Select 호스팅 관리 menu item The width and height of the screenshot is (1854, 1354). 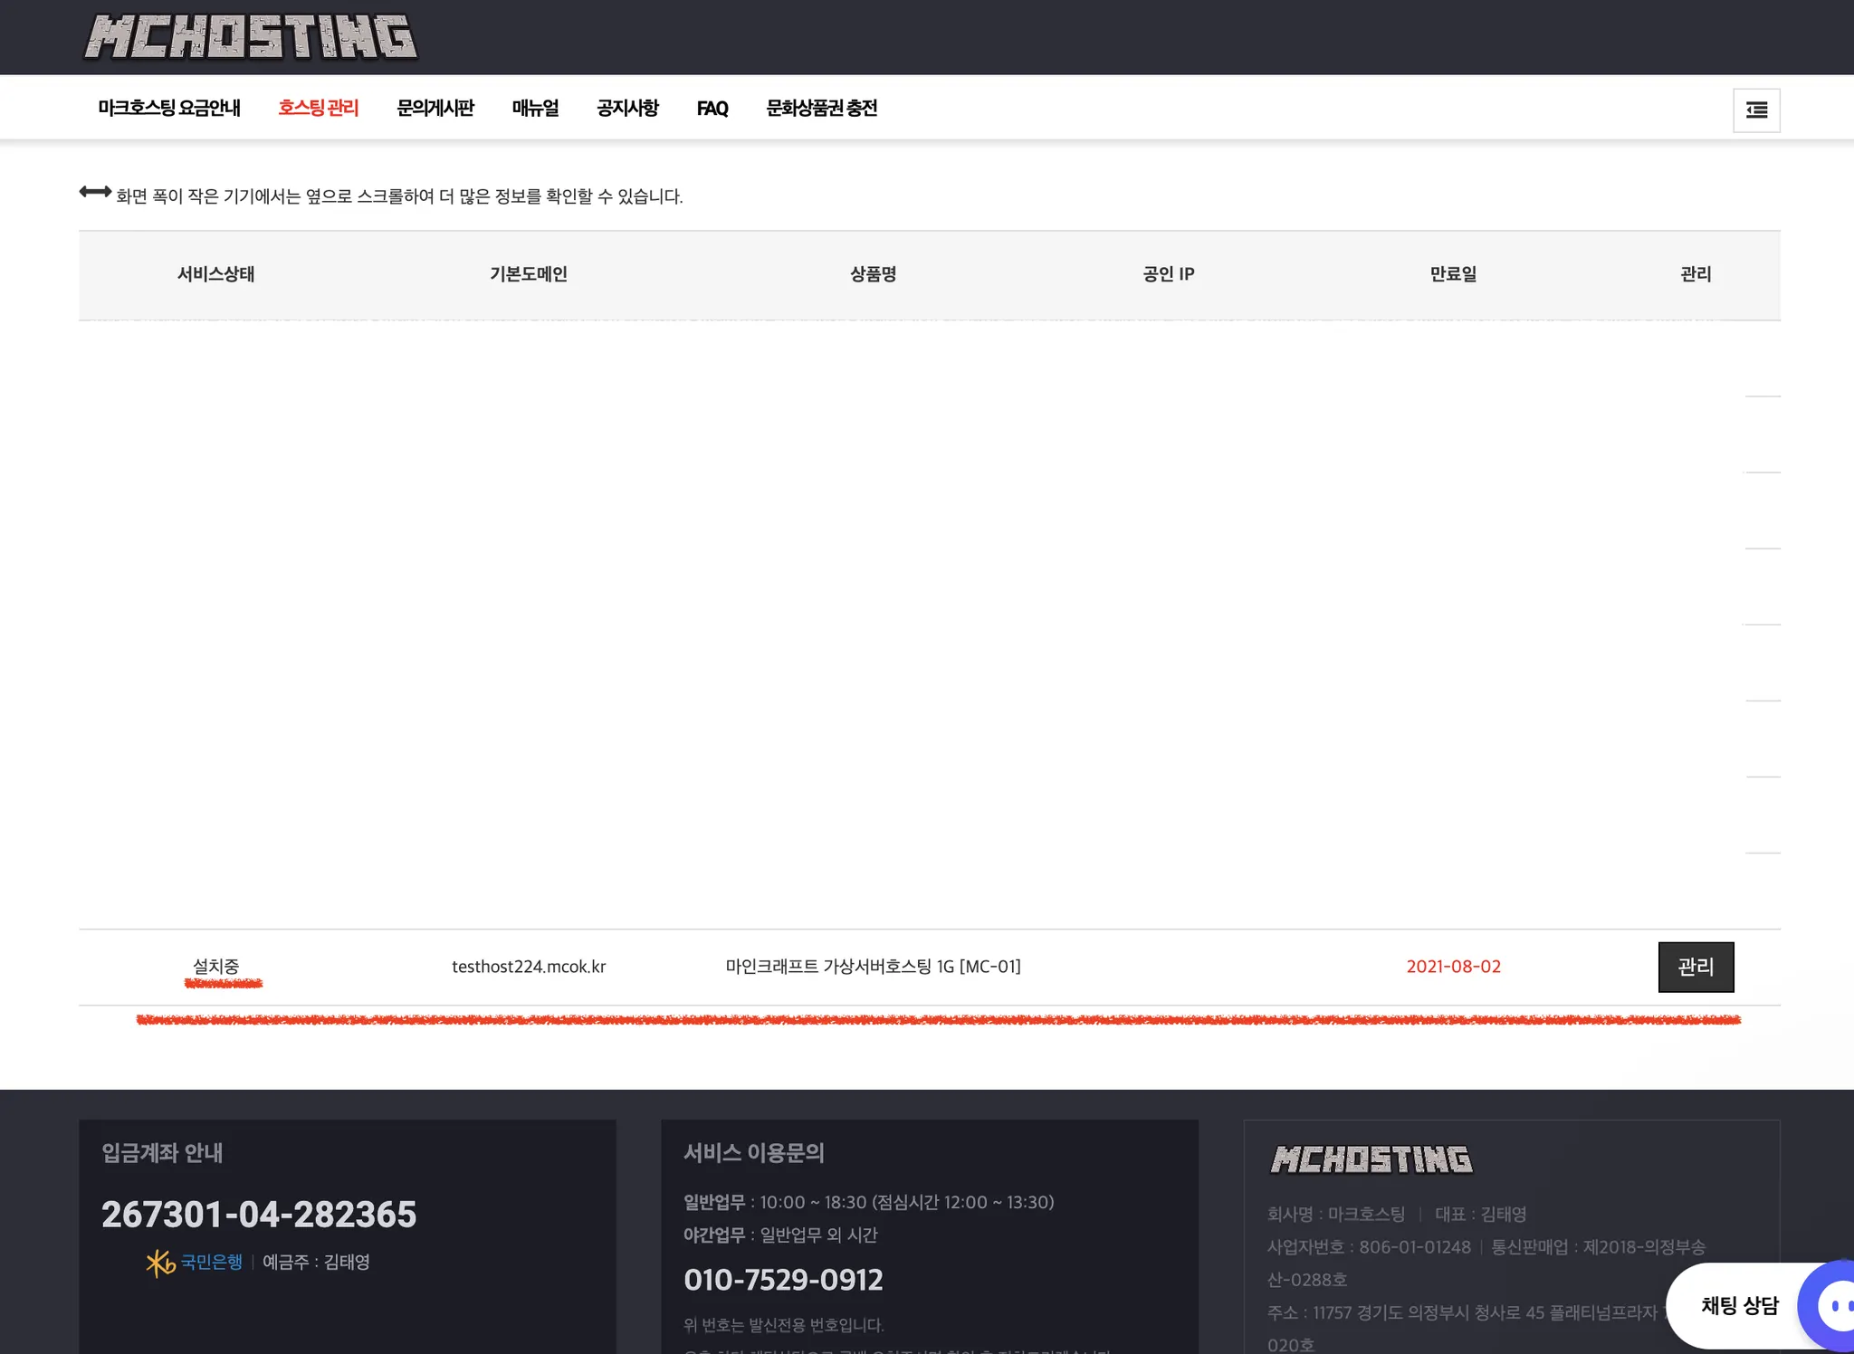(318, 109)
